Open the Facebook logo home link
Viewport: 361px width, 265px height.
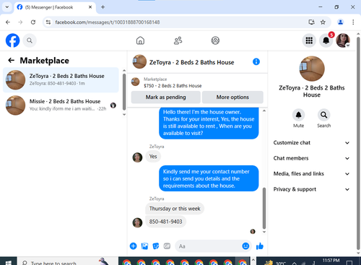pos(12,40)
